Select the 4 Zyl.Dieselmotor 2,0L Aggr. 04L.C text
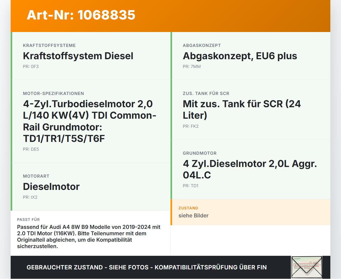 click(250, 169)
